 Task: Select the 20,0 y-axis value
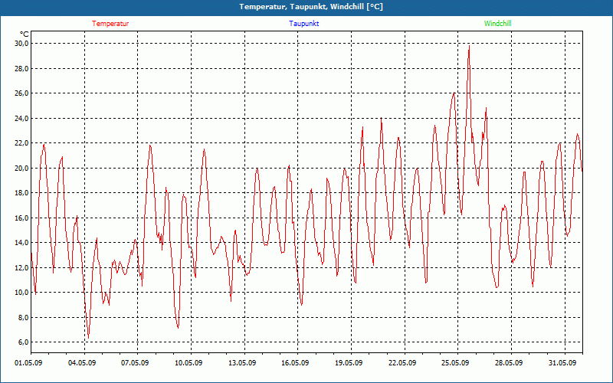pos(21,168)
